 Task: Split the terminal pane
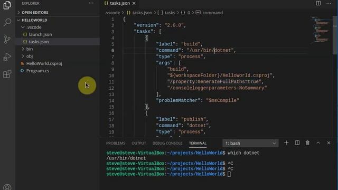297,143
